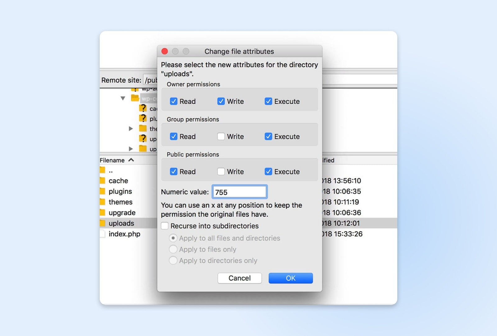Expand the themes folder in remote tree
Image resolution: width=497 pixels, height=336 pixels.
coord(131,129)
